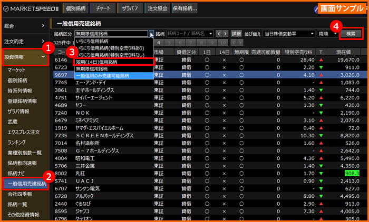The width and height of the screenshot is (369, 222).
Task: Open 銘柄一覧 in the sidebar
Action: pyautogui.click(x=17, y=205)
